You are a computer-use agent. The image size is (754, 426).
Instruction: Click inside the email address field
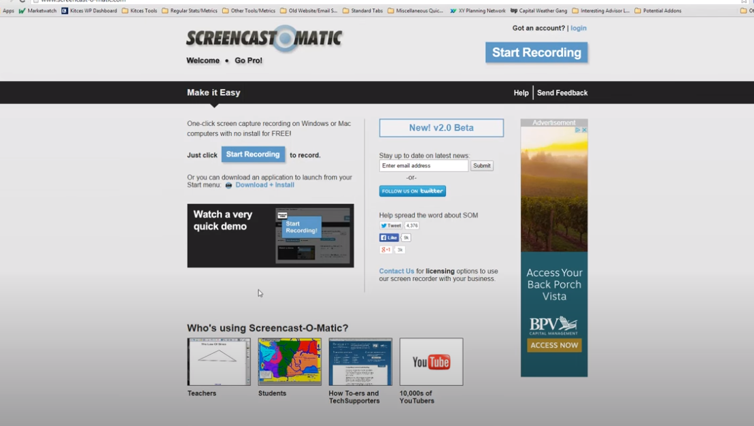422,165
